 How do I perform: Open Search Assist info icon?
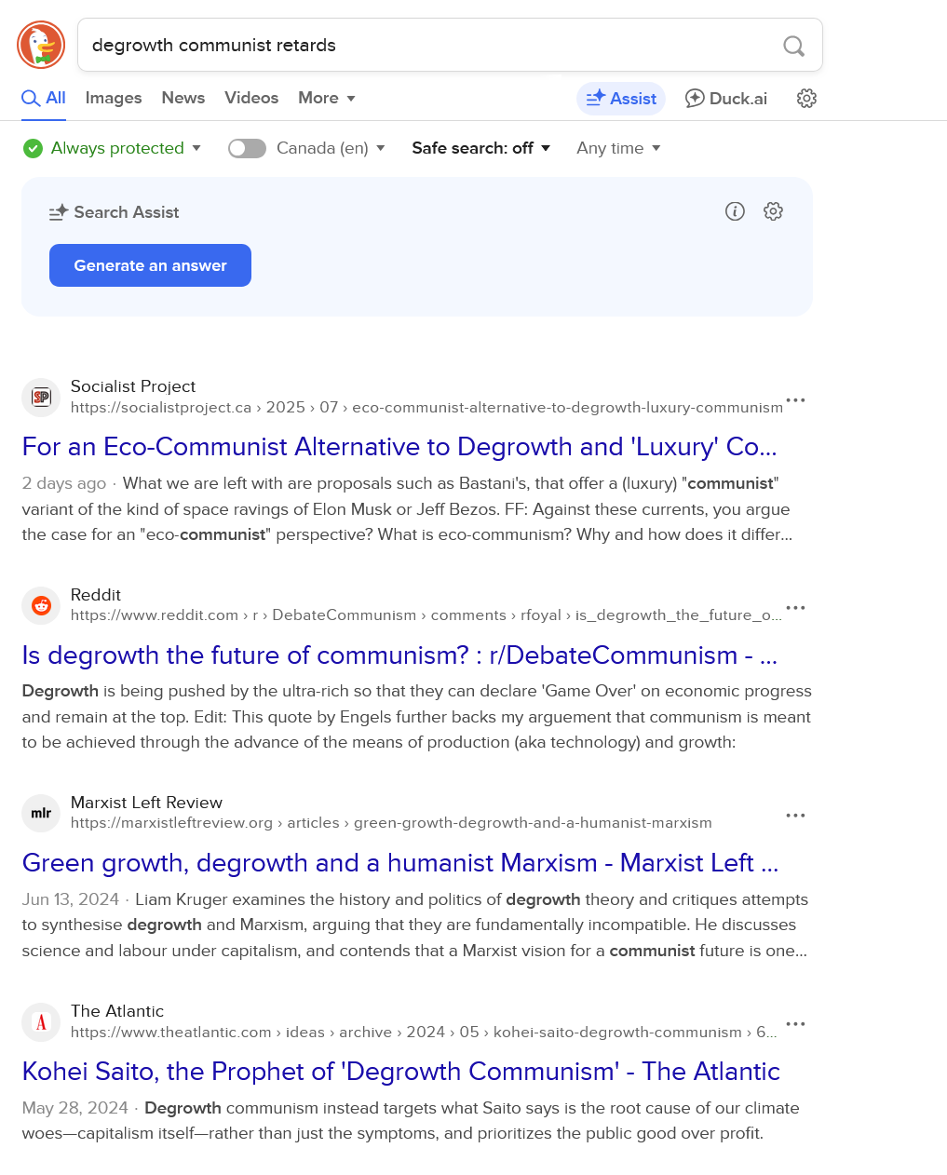pos(735,211)
